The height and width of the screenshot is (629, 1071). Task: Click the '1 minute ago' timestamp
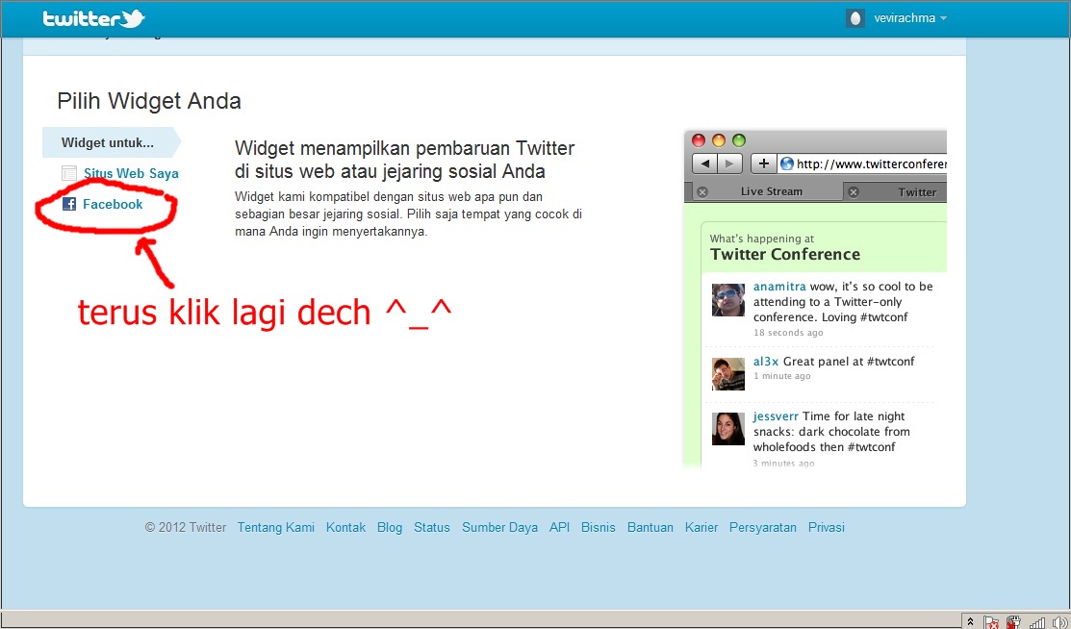(782, 376)
